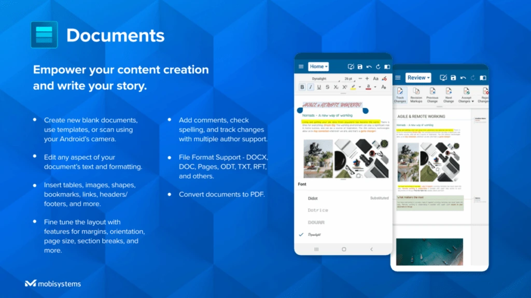This screenshot has width=531, height=298.
Task: Select the aerial ocean image in Review document
Action: [429, 251]
